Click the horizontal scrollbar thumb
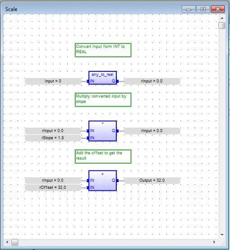Screen dimensions: 230x250 (15, 242)
